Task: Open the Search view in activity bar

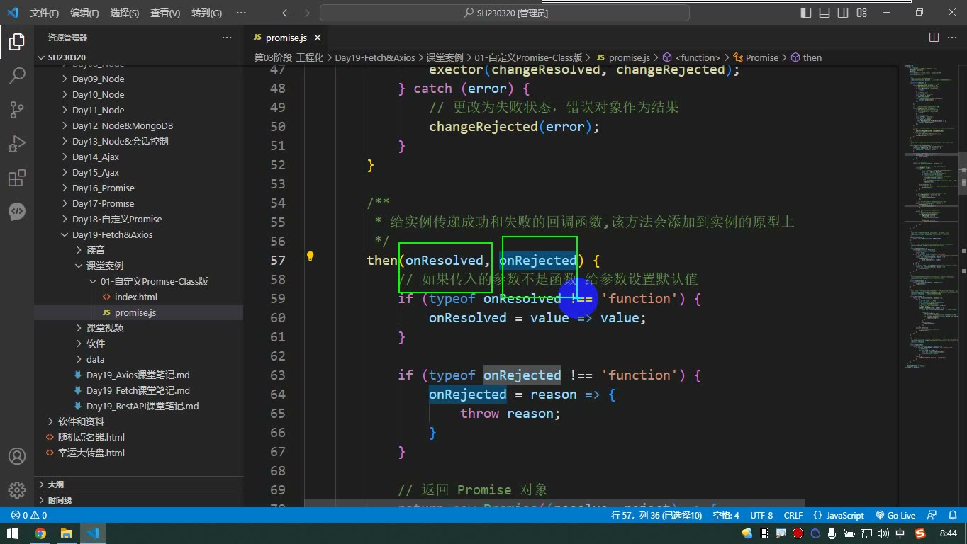Action: 17,75
